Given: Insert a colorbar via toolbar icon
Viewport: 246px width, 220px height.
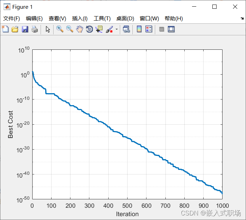Looking at the screenshot, I should pyautogui.click(x=139, y=29).
